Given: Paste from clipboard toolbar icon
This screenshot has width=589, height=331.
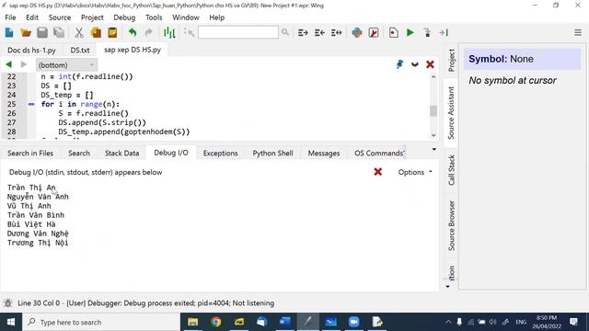Looking at the screenshot, I should coord(112,33).
